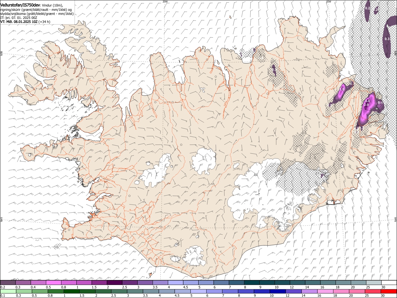Pick the lower-row swatch between 3 and 3.5
The height and width of the screenshot is (298, 397).
(135, 291)
